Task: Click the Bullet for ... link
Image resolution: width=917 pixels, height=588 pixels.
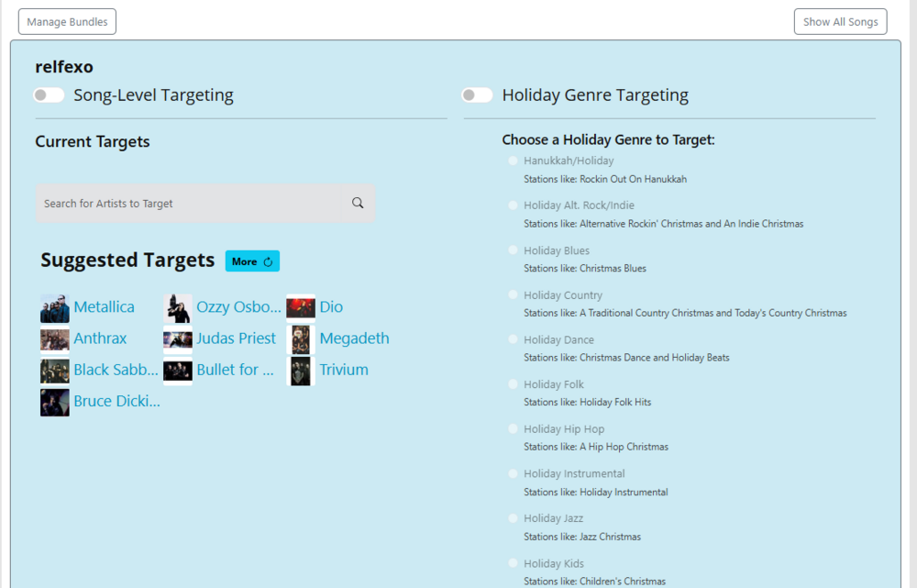Action: (235, 370)
